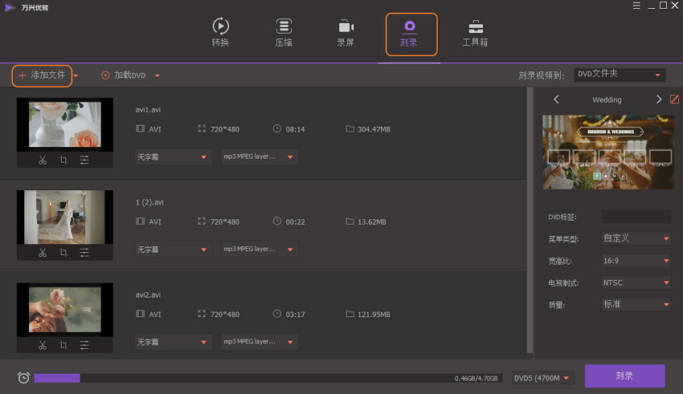Screen dimensions: 683x394
Task: Open the audio track dropdown for 1 (2).avi
Action: (x=260, y=250)
